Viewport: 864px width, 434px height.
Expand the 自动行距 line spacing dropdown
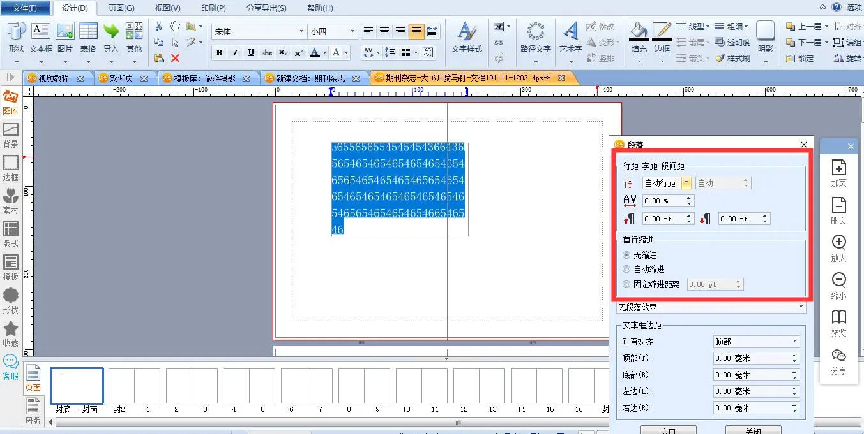[686, 184]
